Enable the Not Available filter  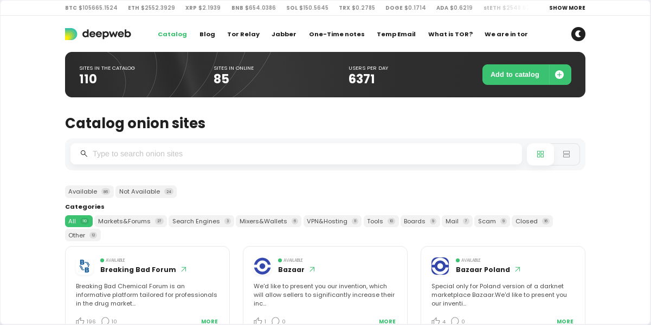[x=146, y=191]
